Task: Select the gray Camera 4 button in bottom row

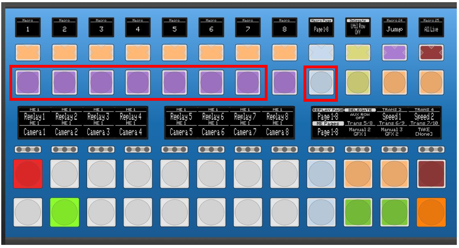Action: 138,212
